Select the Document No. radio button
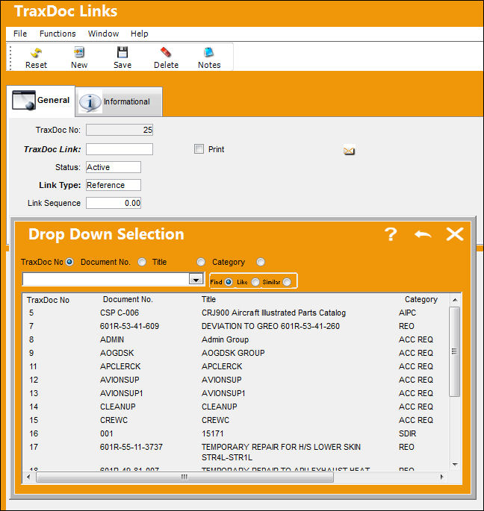 point(142,262)
